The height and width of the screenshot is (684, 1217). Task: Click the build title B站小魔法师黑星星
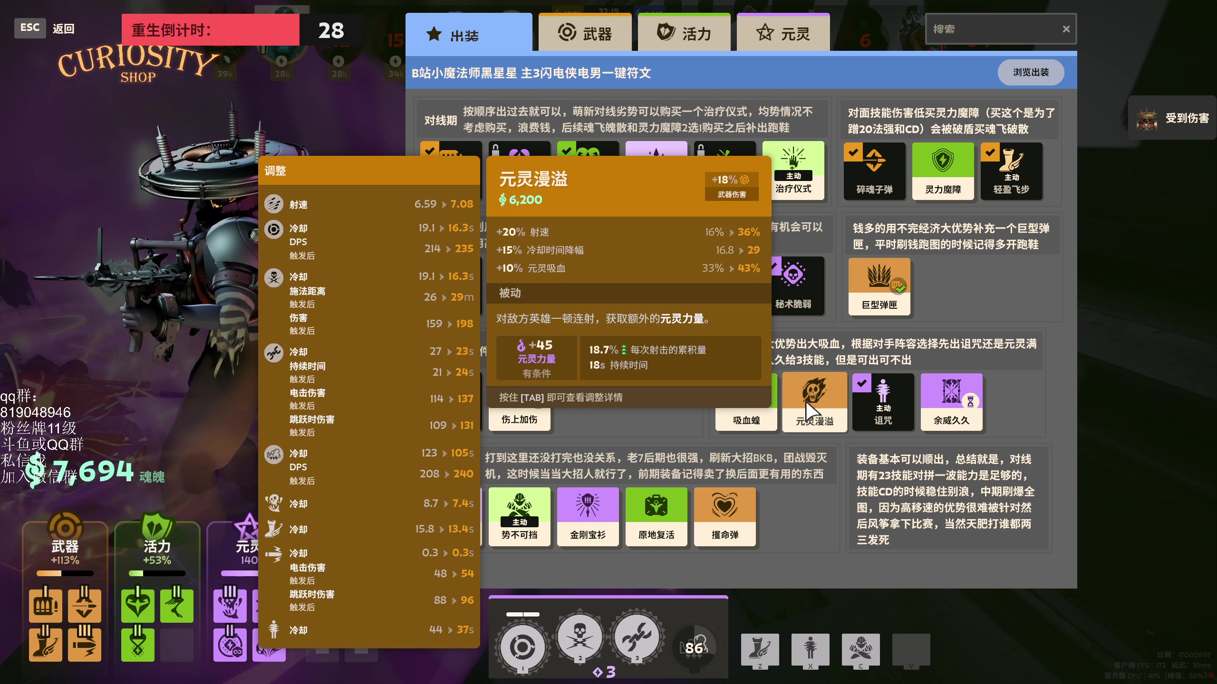point(531,73)
